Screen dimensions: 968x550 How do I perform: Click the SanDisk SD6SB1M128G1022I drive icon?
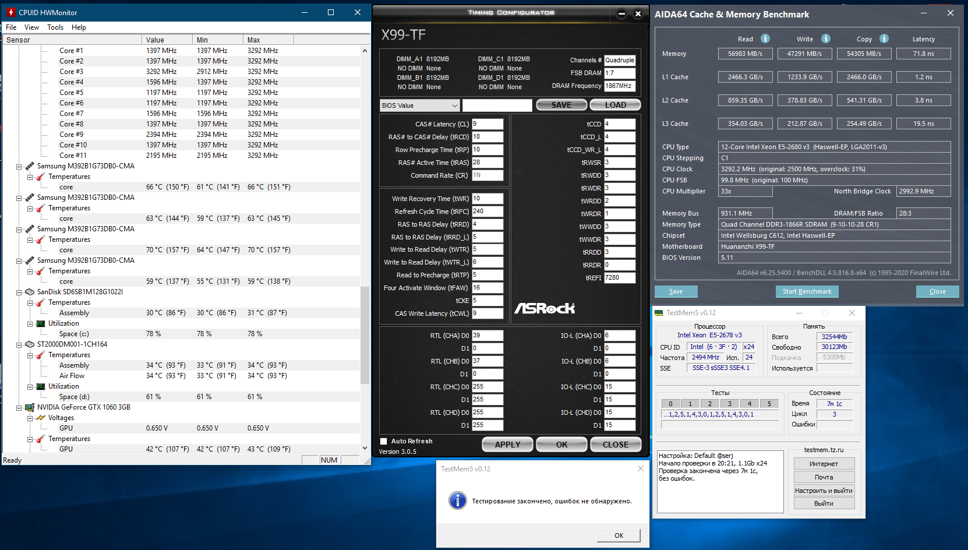pos(30,292)
